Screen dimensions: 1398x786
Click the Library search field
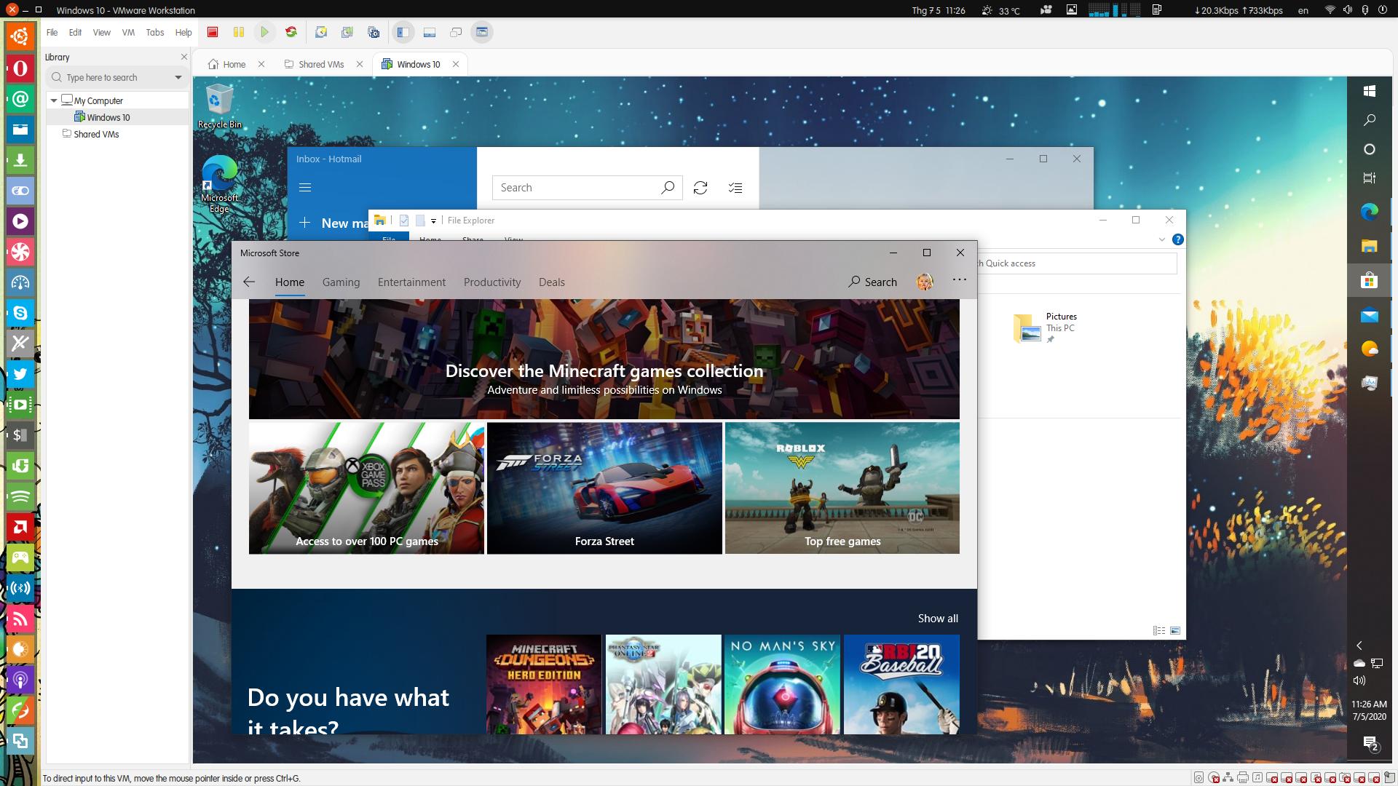click(116, 78)
